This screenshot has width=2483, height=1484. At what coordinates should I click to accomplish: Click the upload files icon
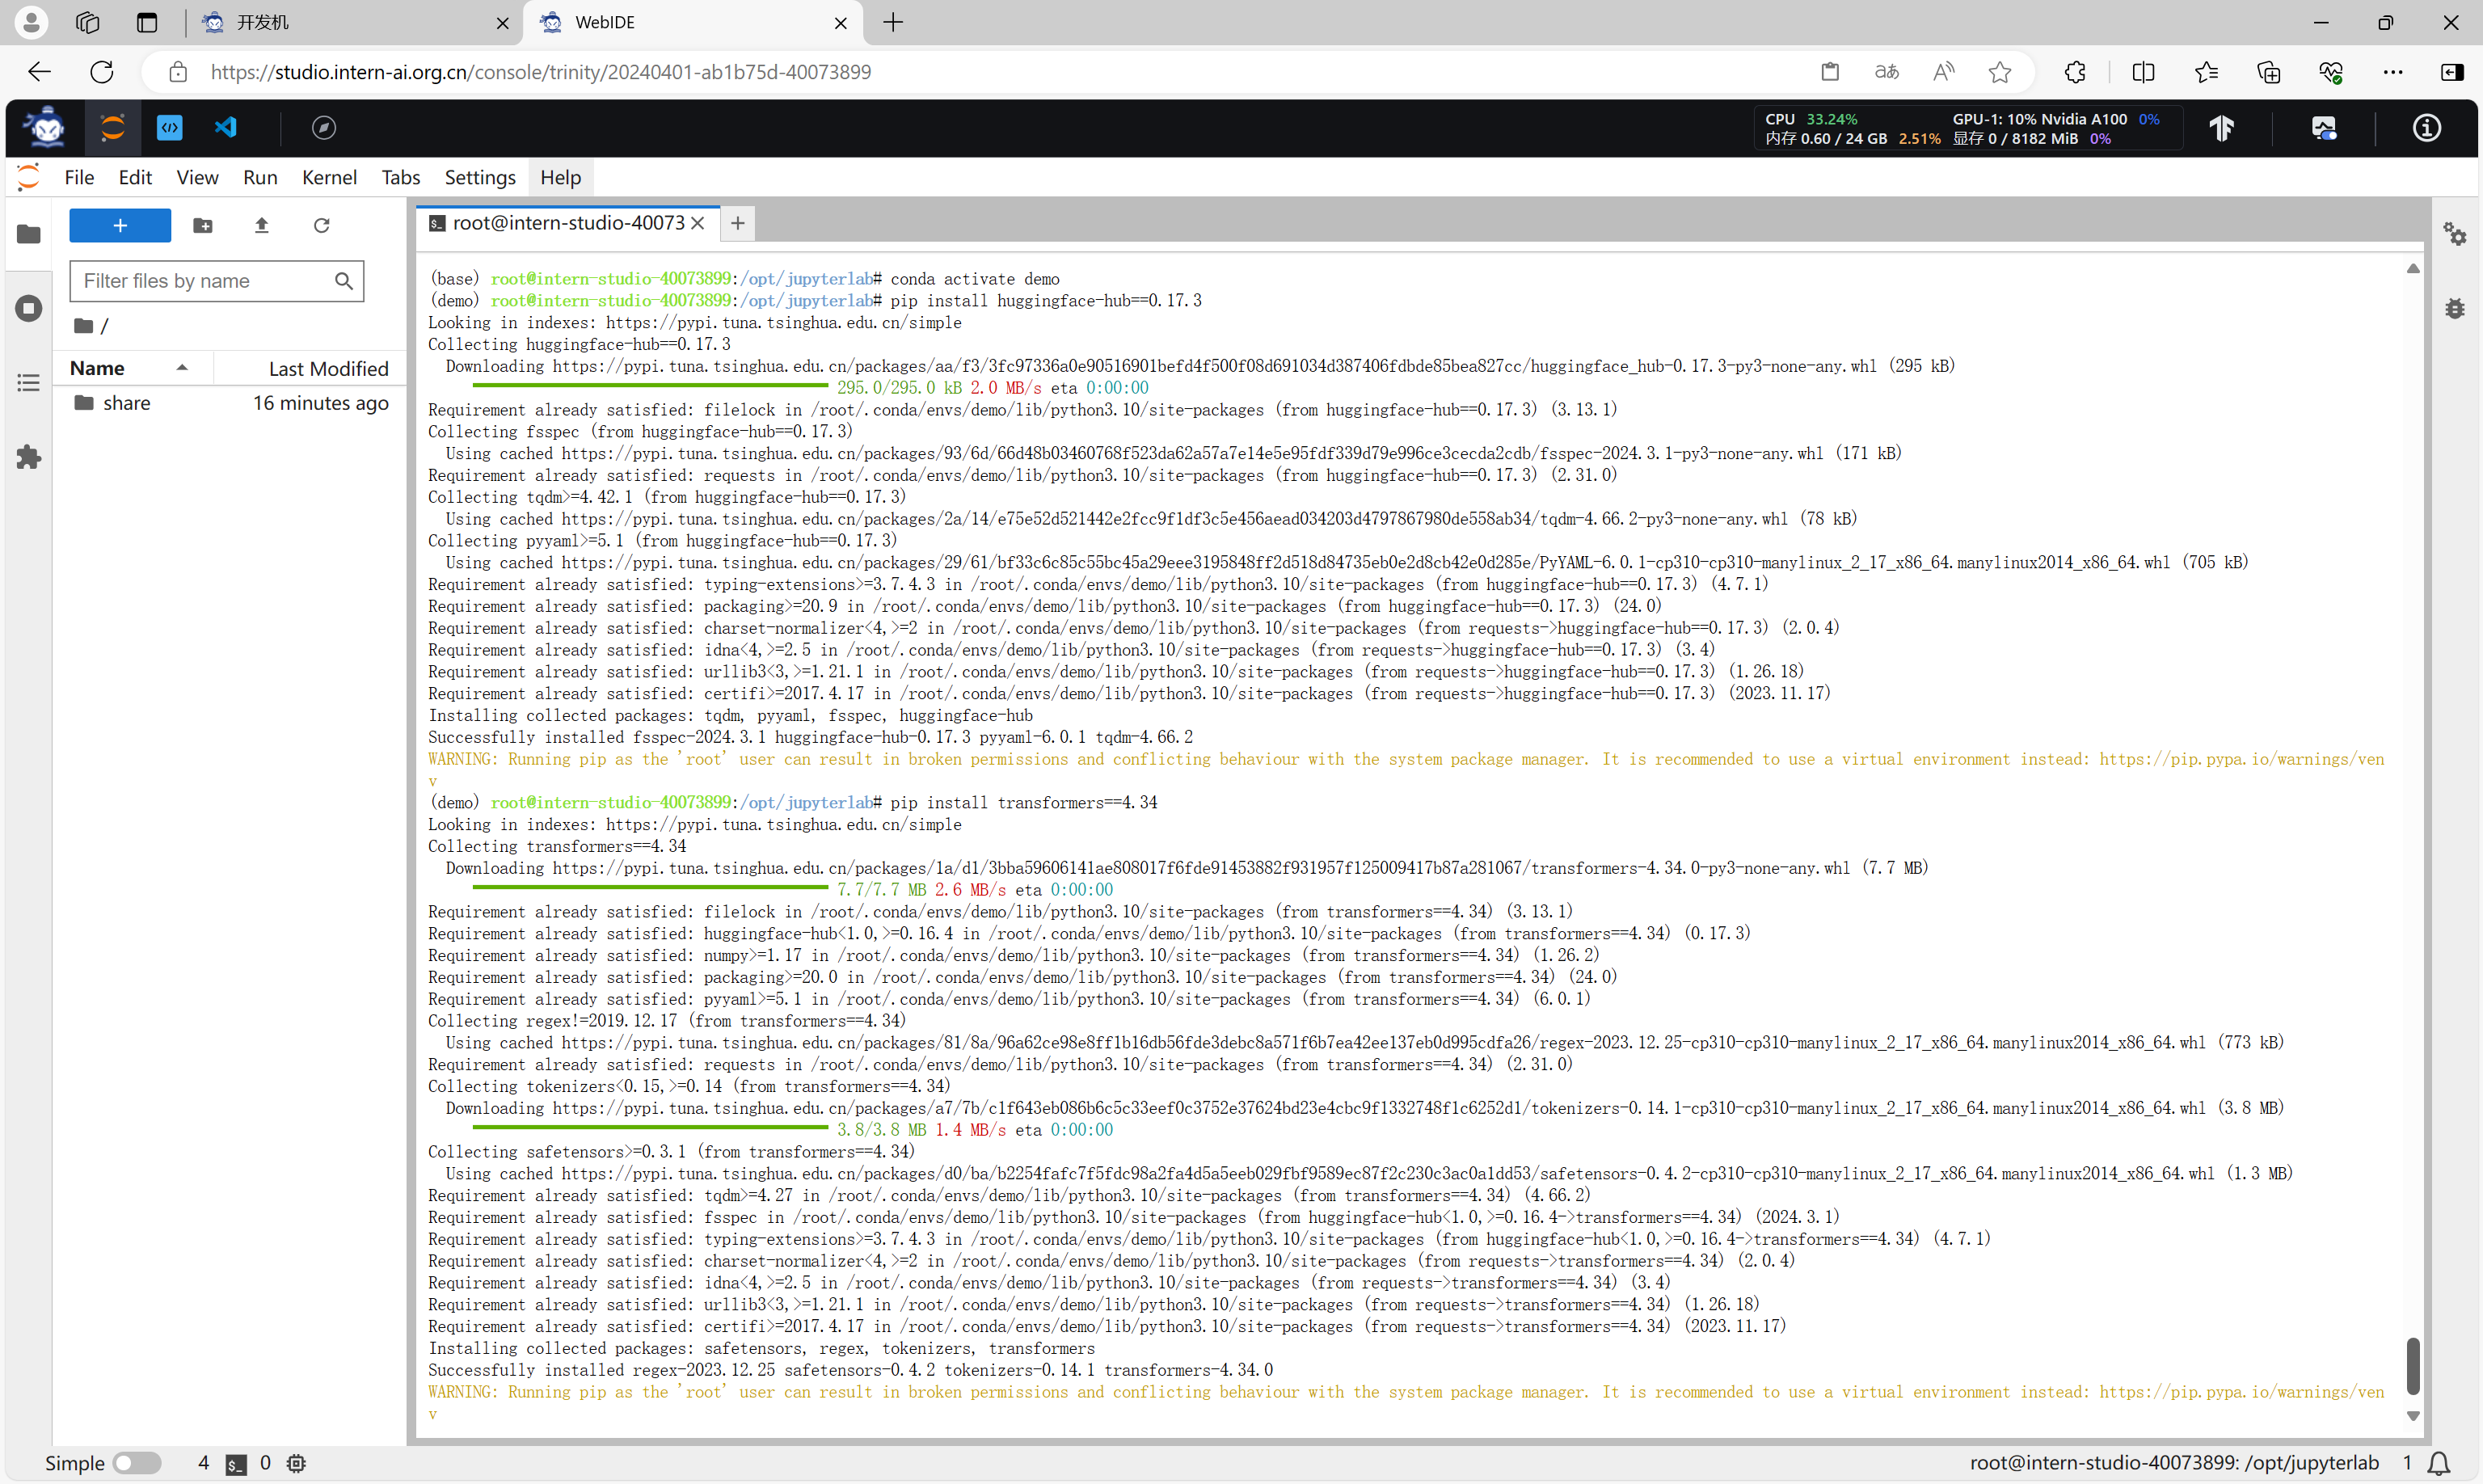[262, 225]
